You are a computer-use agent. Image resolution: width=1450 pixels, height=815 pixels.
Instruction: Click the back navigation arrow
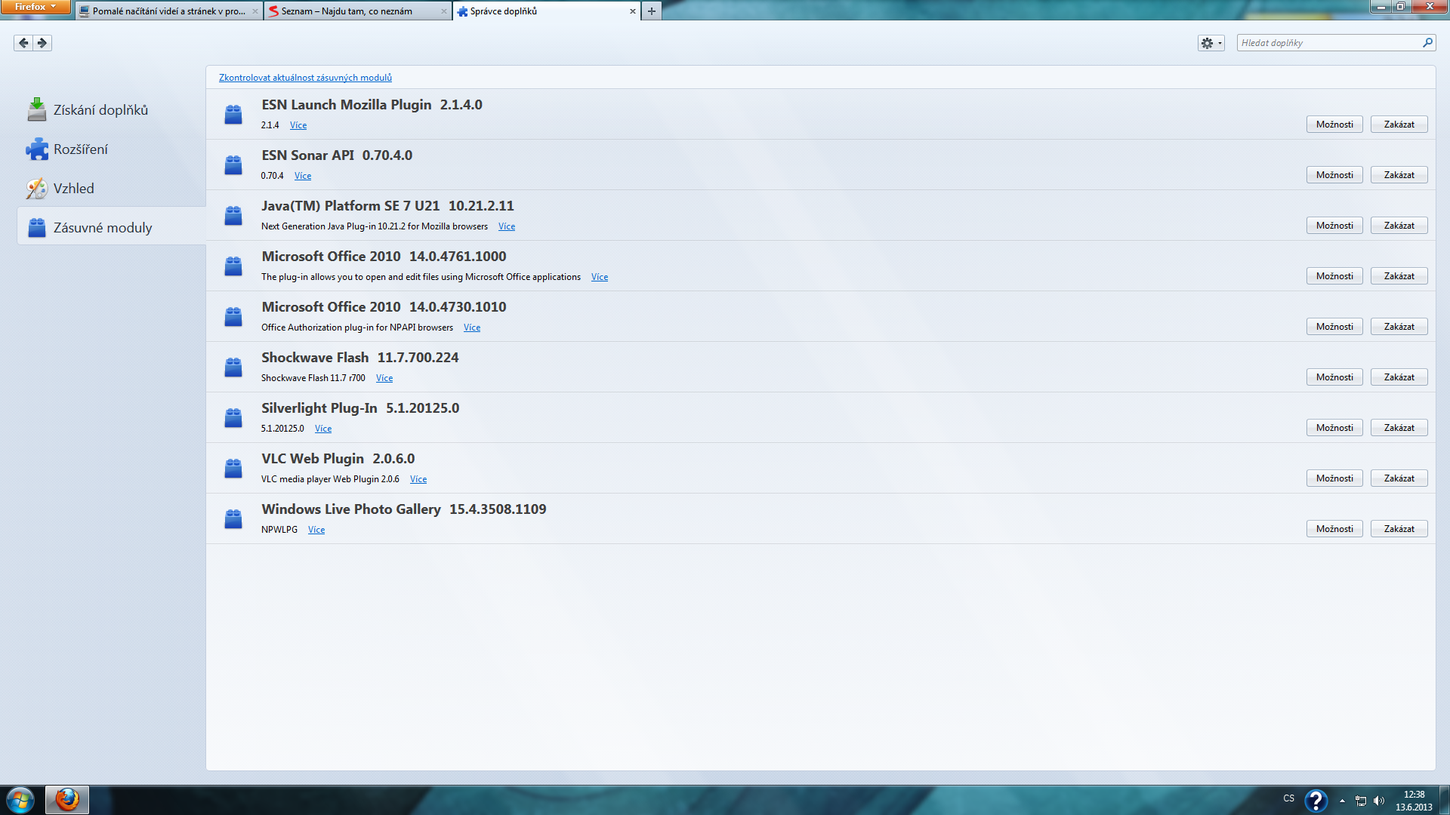(x=23, y=43)
